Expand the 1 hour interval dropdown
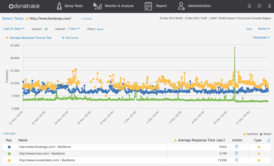Viewport: 274px width, 166px height. 74,29
